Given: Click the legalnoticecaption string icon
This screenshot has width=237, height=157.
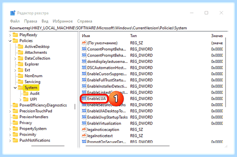Looking at the screenshot, I should (x=84, y=129).
